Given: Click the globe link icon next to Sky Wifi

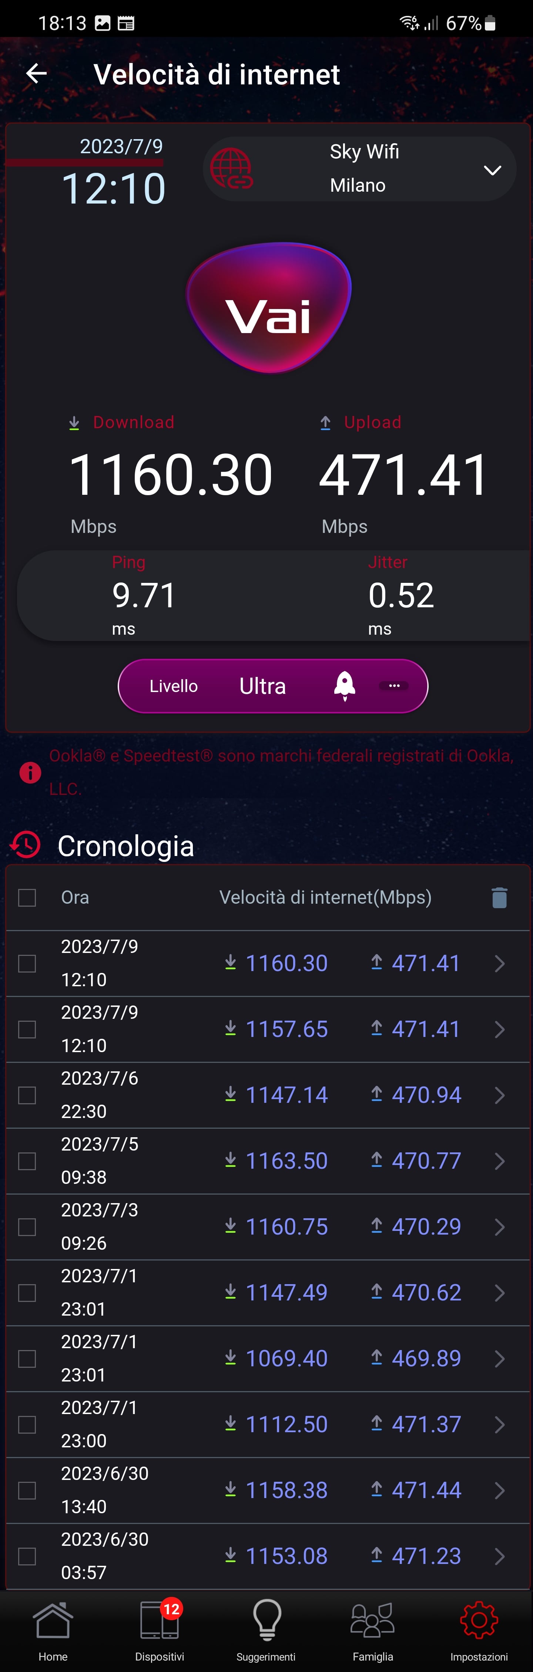Looking at the screenshot, I should pos(232,169).
